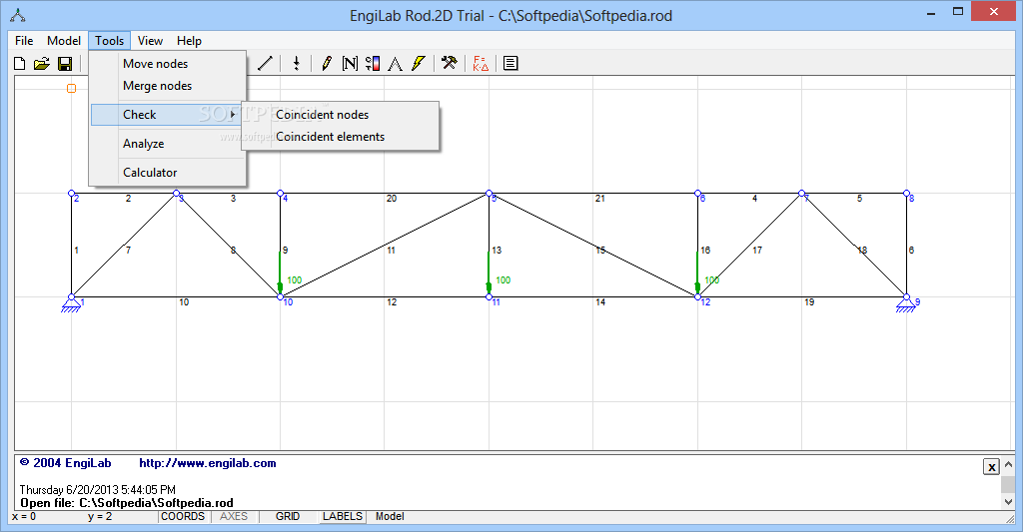Click the log scrollbar down arrow
The image size is (1023, 532).
click(1008, 502)
